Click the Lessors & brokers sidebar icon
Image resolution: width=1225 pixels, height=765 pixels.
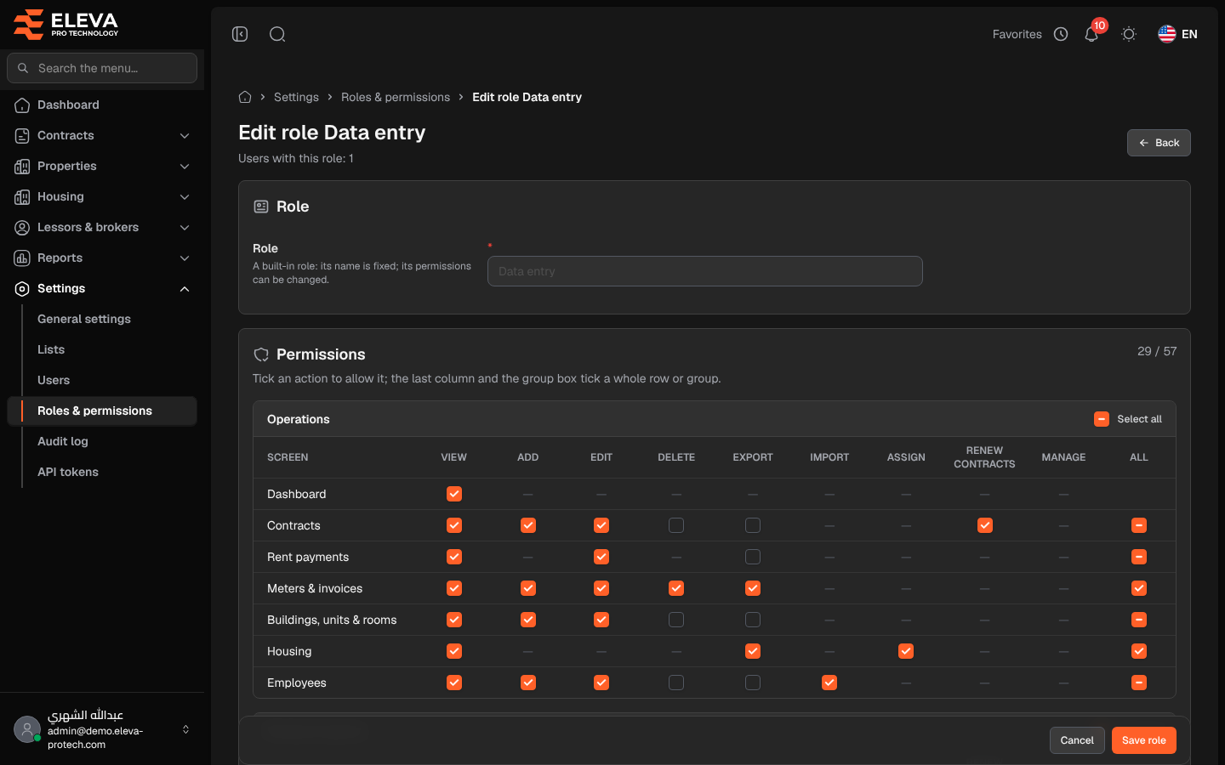coord(22,227)
